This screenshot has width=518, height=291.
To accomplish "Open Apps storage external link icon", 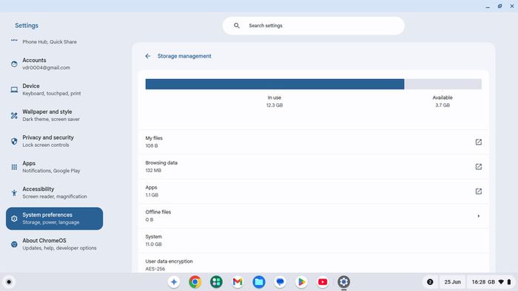I will pyautogui.click(x=478, y=191).
